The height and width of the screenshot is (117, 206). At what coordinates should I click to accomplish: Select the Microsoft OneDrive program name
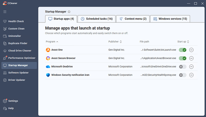coord(62,67)
